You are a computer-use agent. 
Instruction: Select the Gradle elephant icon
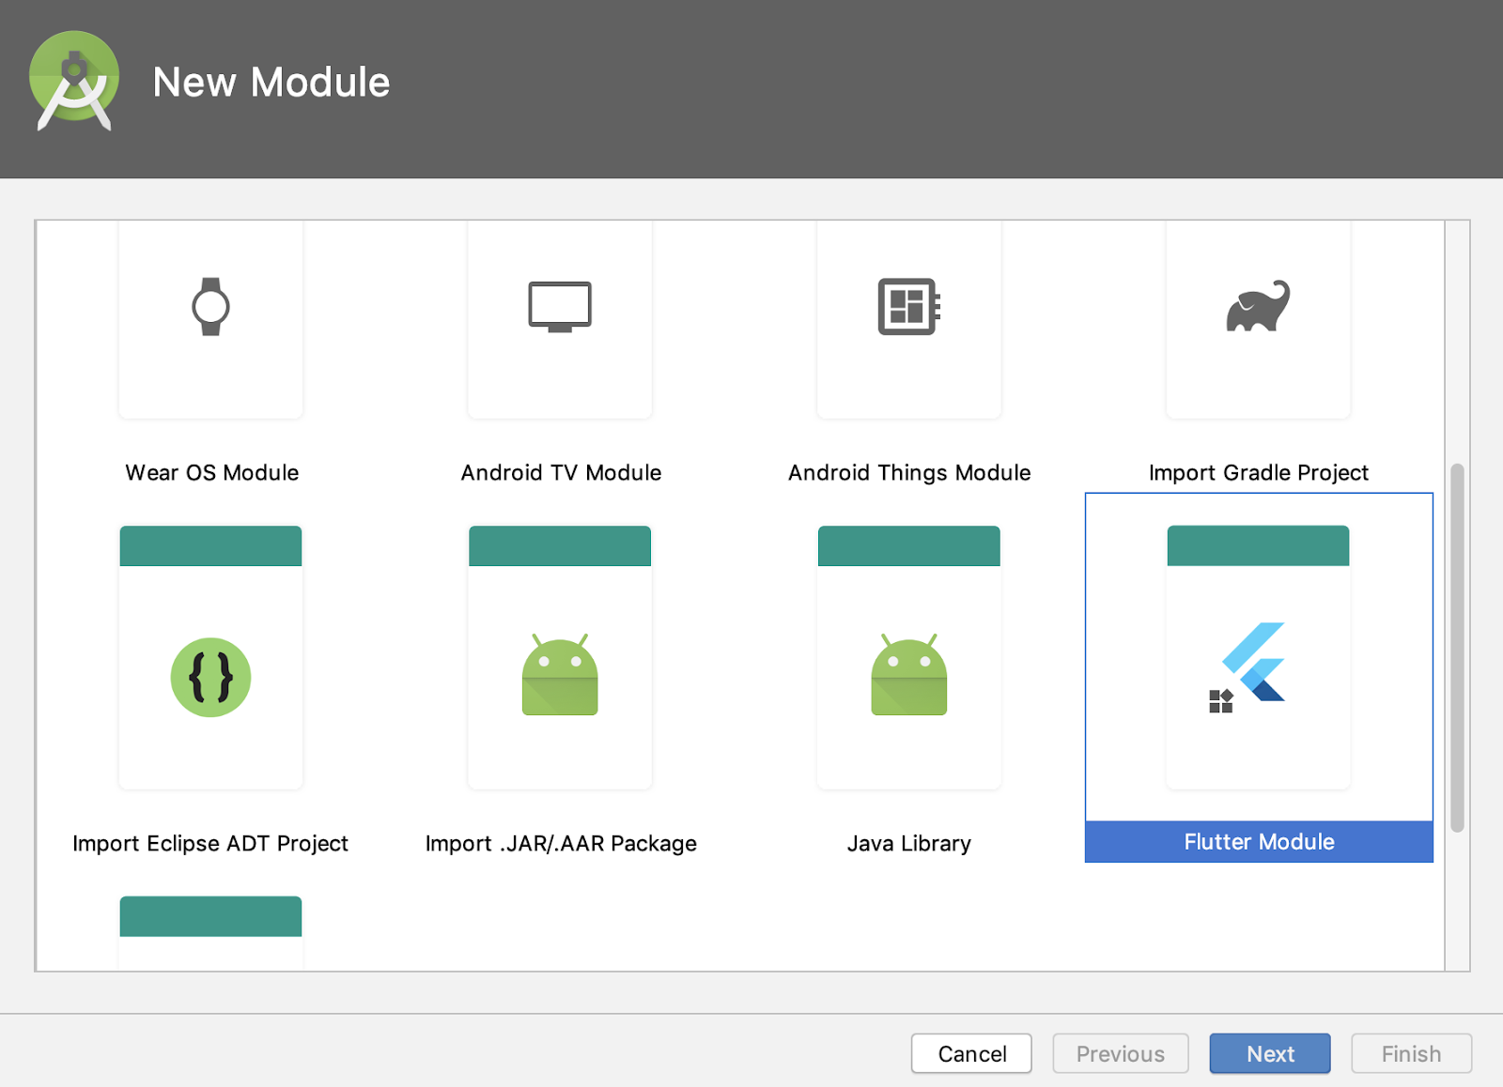coord(1259,306)
